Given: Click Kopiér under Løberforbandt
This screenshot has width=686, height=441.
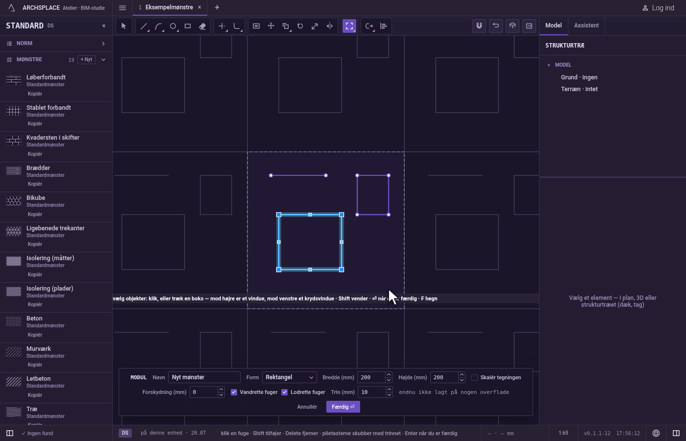Looking at the screenshot, I should (35, 94).
